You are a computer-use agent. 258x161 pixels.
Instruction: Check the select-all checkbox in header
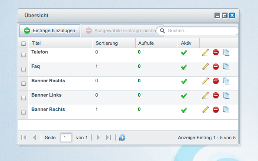click(x=23, y=44)
